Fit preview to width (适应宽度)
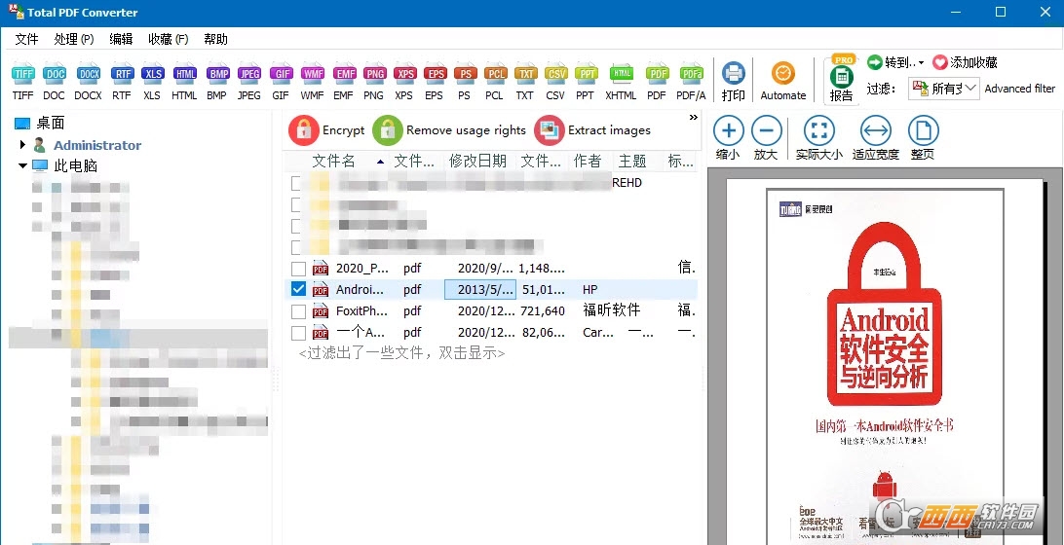Image resolution: width=1064 pixels, height=545 pixels. point(875,135)
